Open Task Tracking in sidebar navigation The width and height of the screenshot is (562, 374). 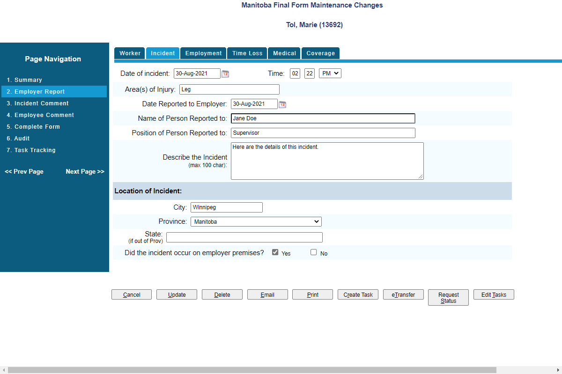pyautogui.click(x=35, y=150)
